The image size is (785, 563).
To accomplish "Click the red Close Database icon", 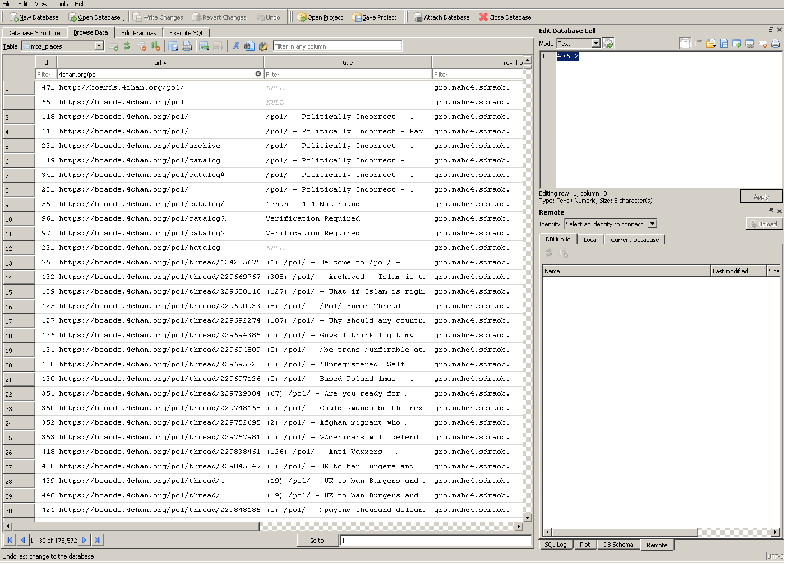I will (483, 17).
